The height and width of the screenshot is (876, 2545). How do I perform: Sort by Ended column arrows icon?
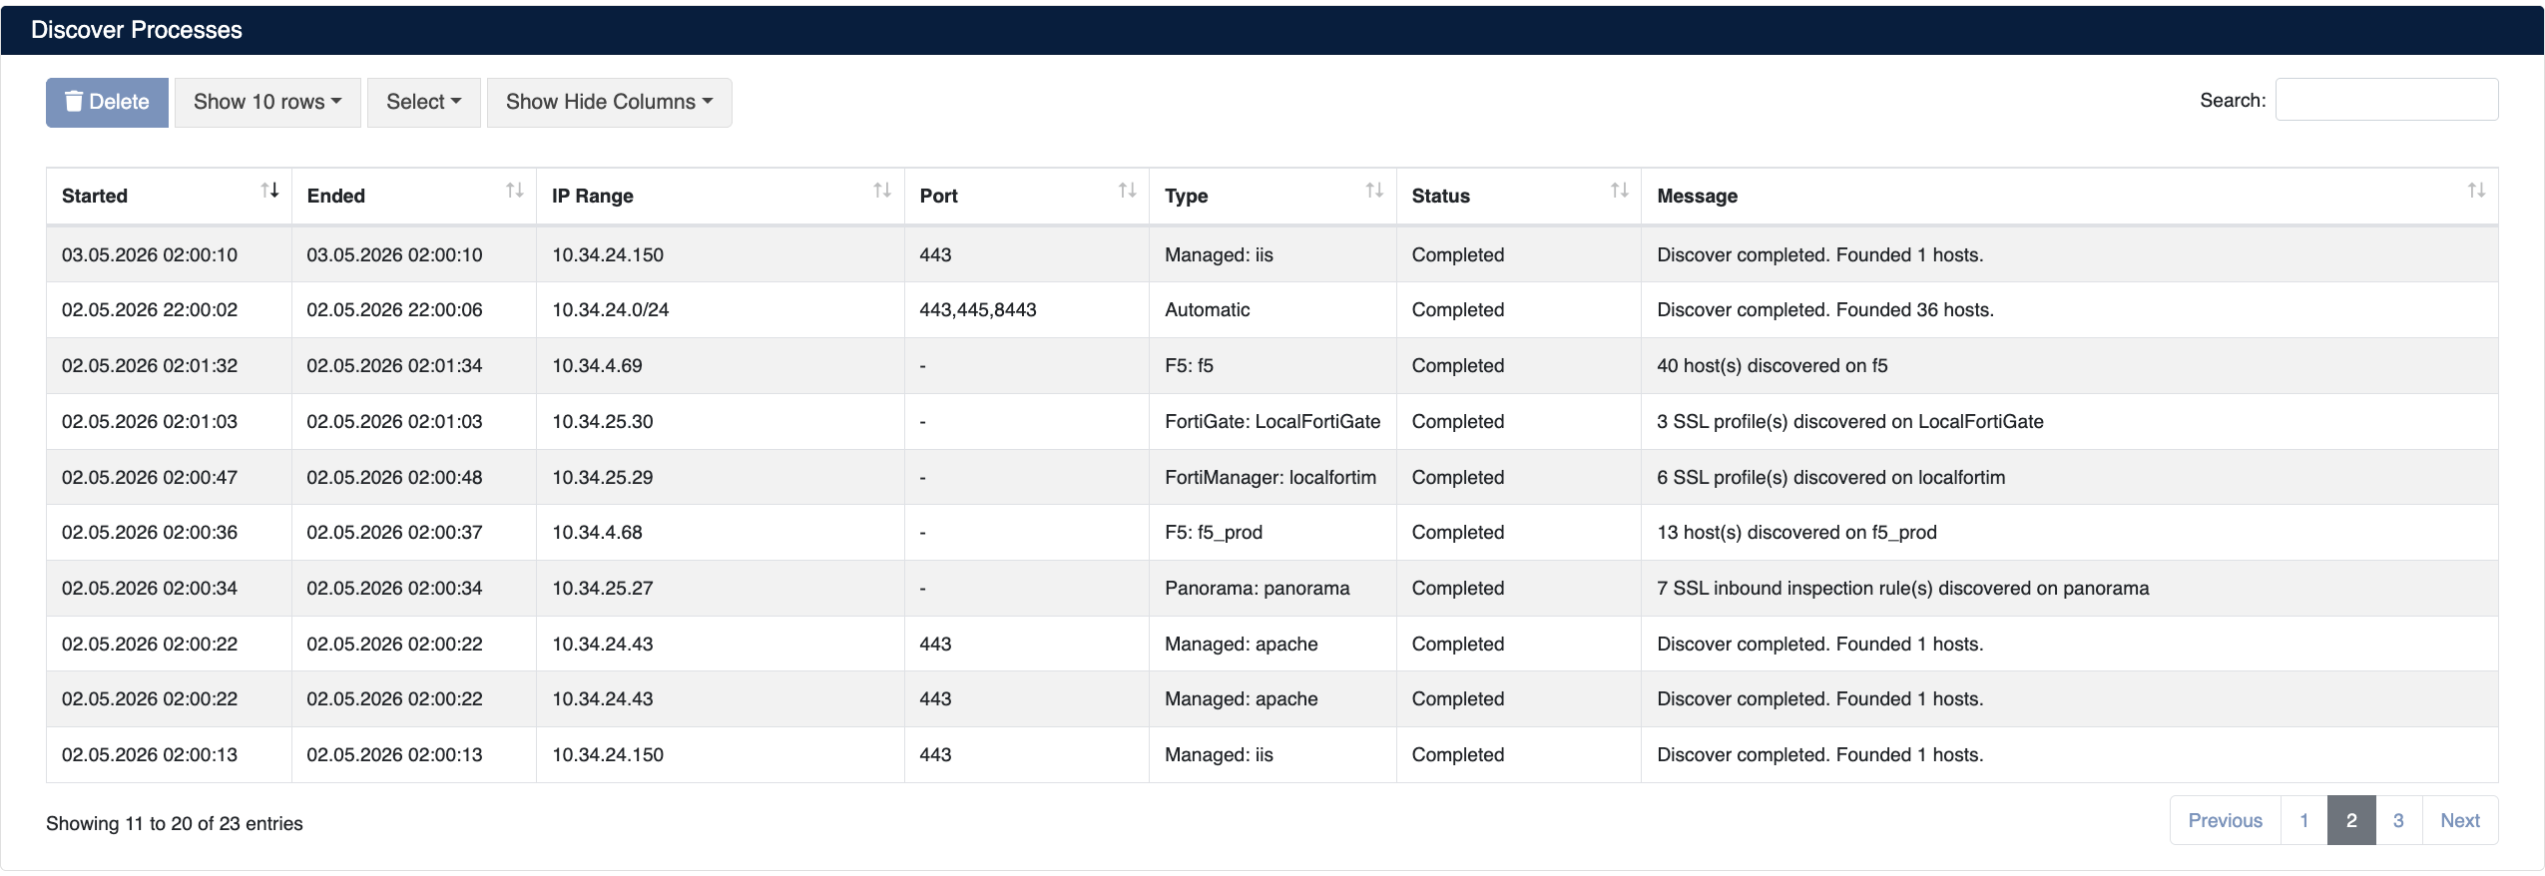515,191
